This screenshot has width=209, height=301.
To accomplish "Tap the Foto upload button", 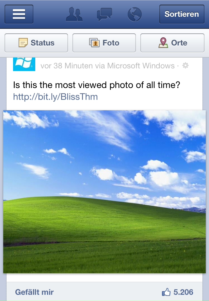I will click(x=104, y=43).
